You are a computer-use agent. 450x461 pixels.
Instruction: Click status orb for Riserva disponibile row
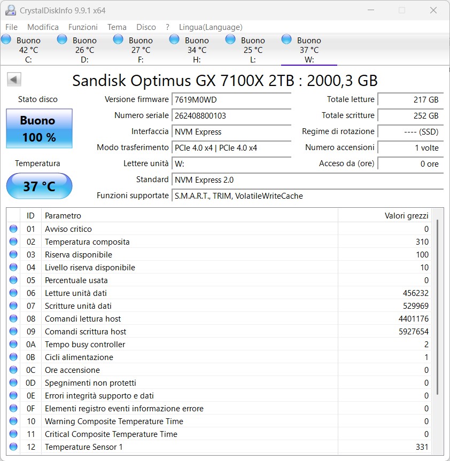click(x=13, y=254)
